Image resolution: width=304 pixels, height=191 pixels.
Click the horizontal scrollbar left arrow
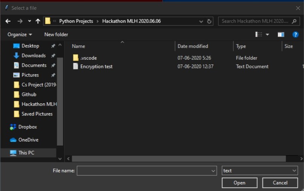(x=68, y=159)
